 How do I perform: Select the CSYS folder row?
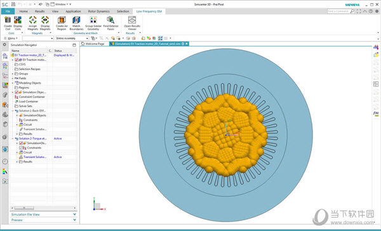22,64
